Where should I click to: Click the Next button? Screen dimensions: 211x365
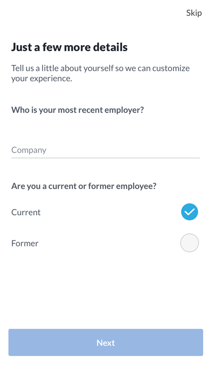coord(105,342)
